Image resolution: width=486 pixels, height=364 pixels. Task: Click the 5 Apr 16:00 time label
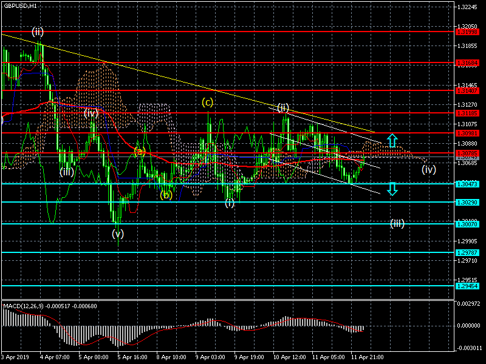click(x=131, y=357)
